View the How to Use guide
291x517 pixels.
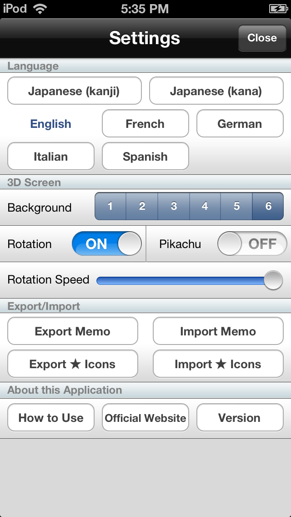[x=50, y=418]
